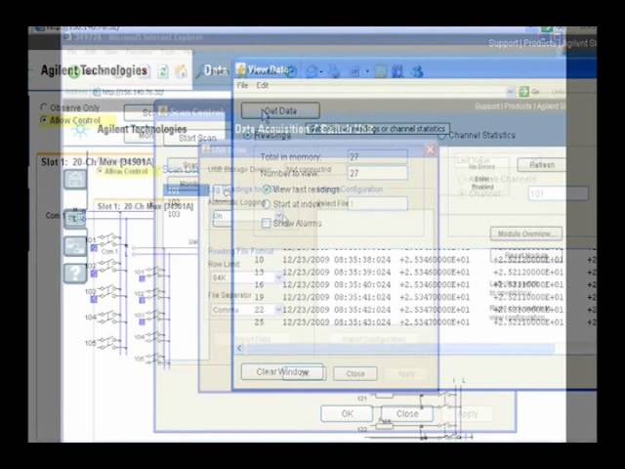Click the Total in memory field

point(378,157)
